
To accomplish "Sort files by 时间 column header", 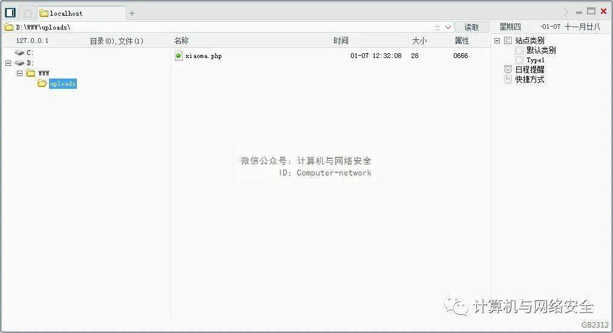I will click(x=341, y=40).
